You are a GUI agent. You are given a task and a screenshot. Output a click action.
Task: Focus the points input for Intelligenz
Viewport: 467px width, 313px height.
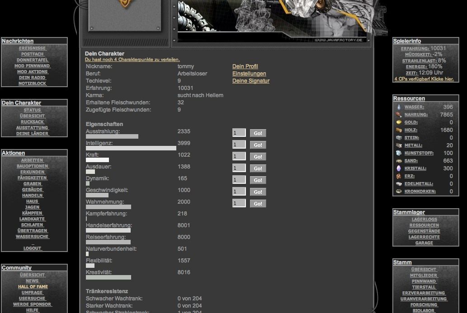click(x=239, y=144)
